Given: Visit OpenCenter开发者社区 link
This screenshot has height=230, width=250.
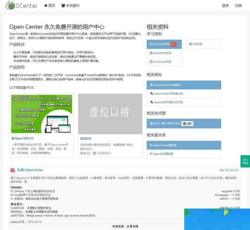Looking at the screenshot, I should pos(168,94).
